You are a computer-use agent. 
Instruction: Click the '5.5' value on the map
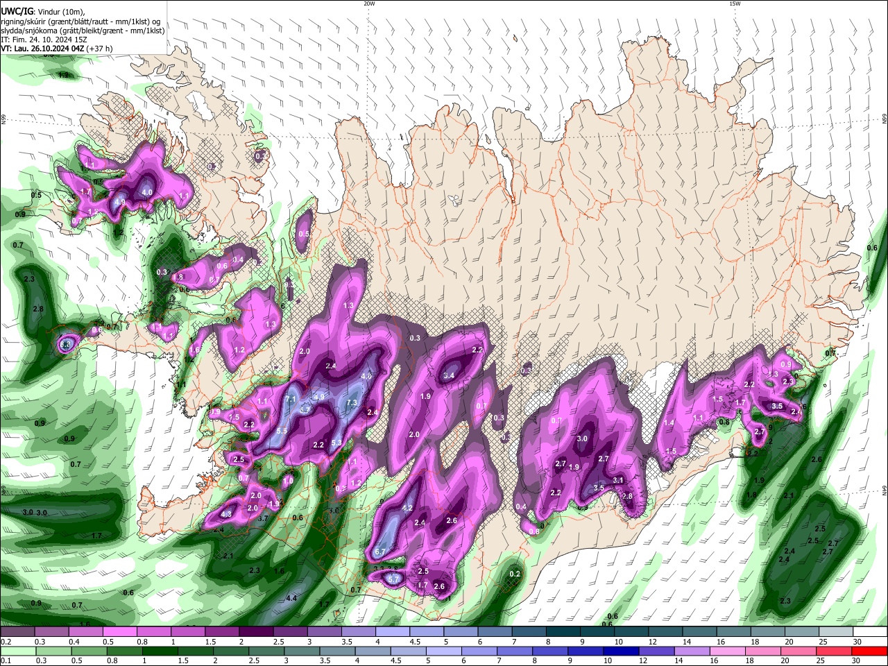click(x=282, y=431)
